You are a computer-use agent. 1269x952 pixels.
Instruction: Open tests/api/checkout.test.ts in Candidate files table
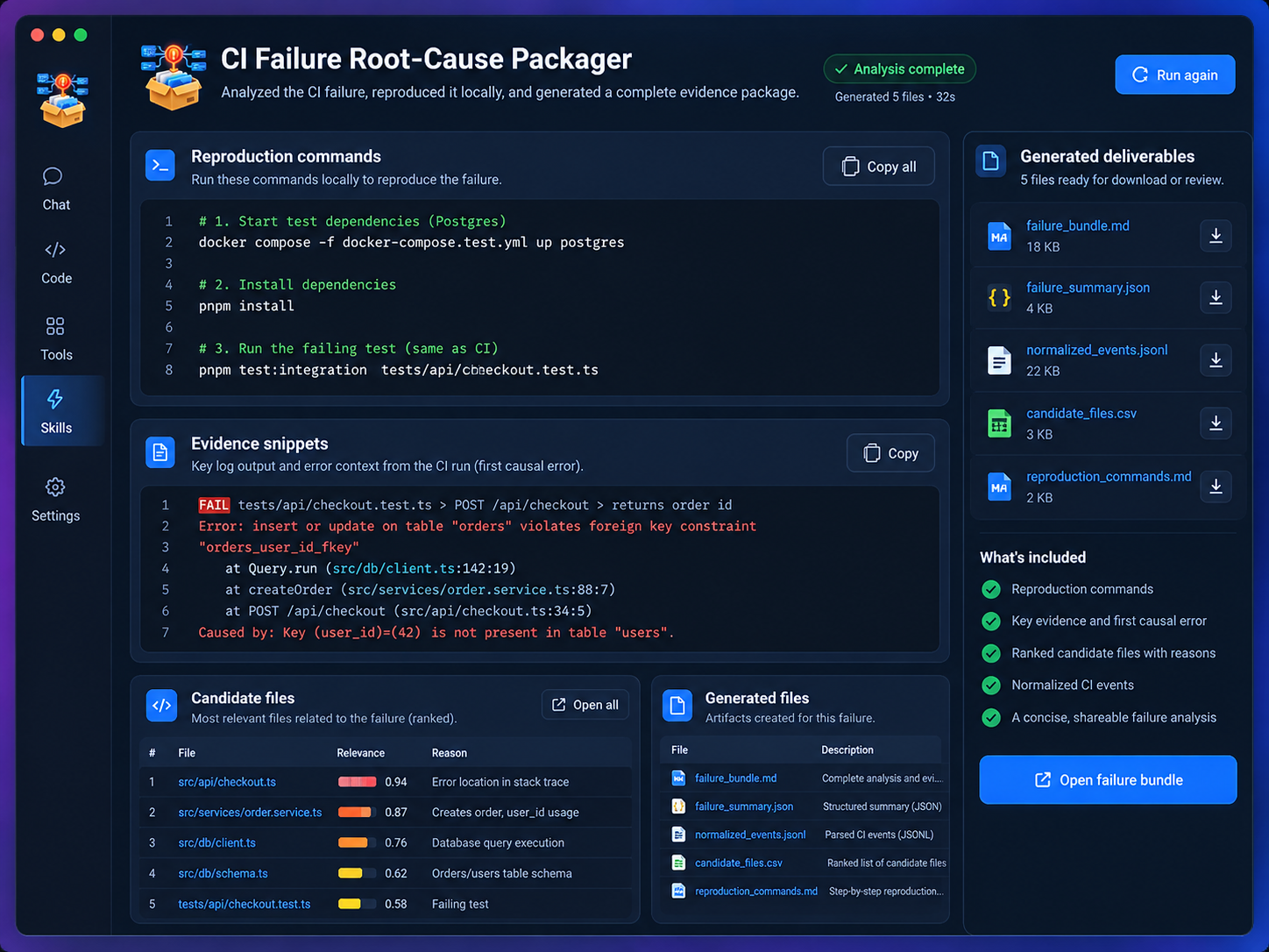(245, 904)
